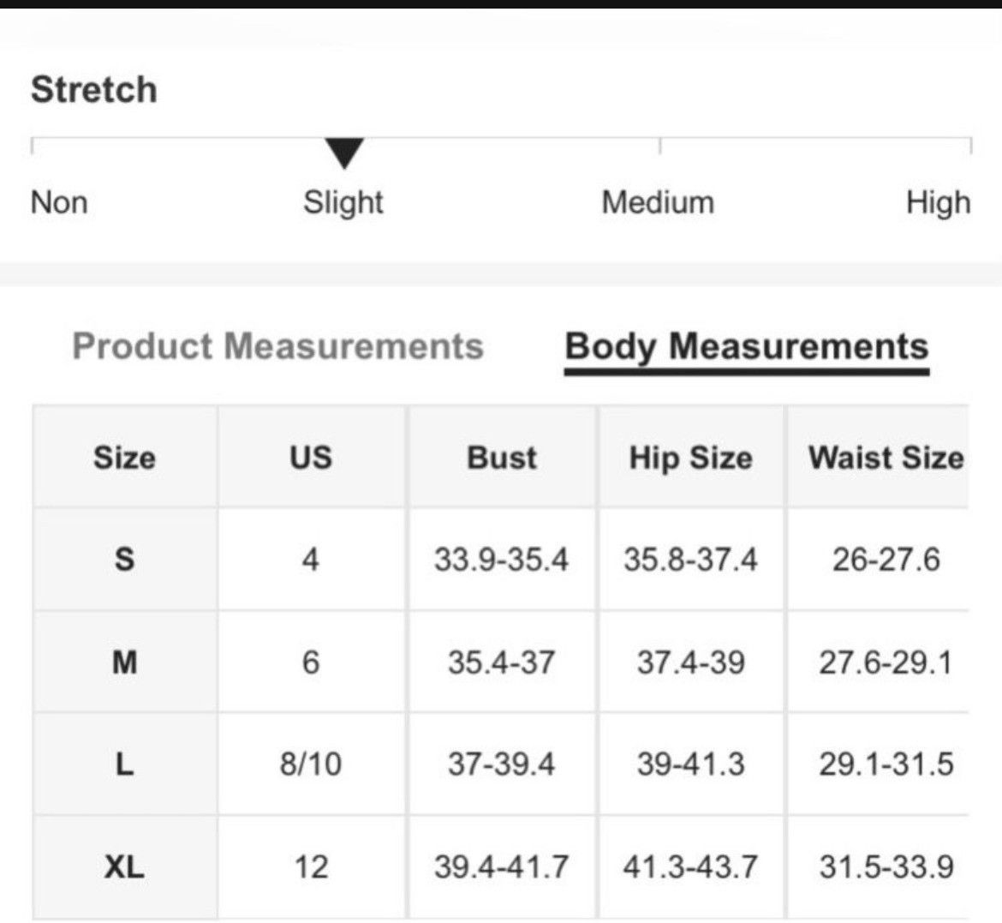1002x923 pixels.
Task: Click hip value 39-41.3
Action: click(691, 764)
